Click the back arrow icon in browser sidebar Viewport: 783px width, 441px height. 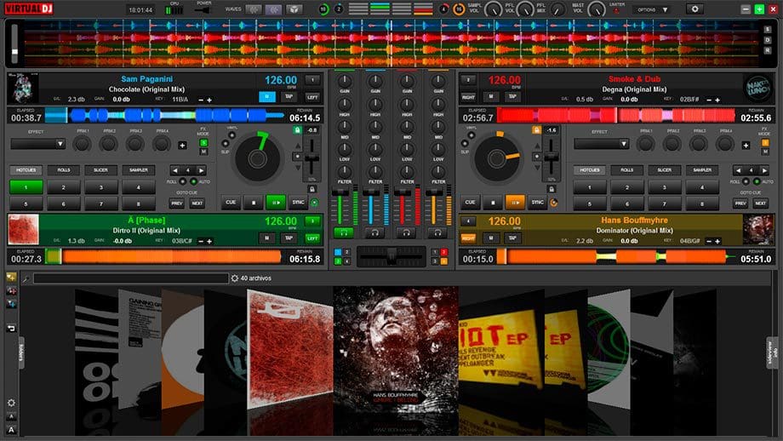tap(11, 328)
